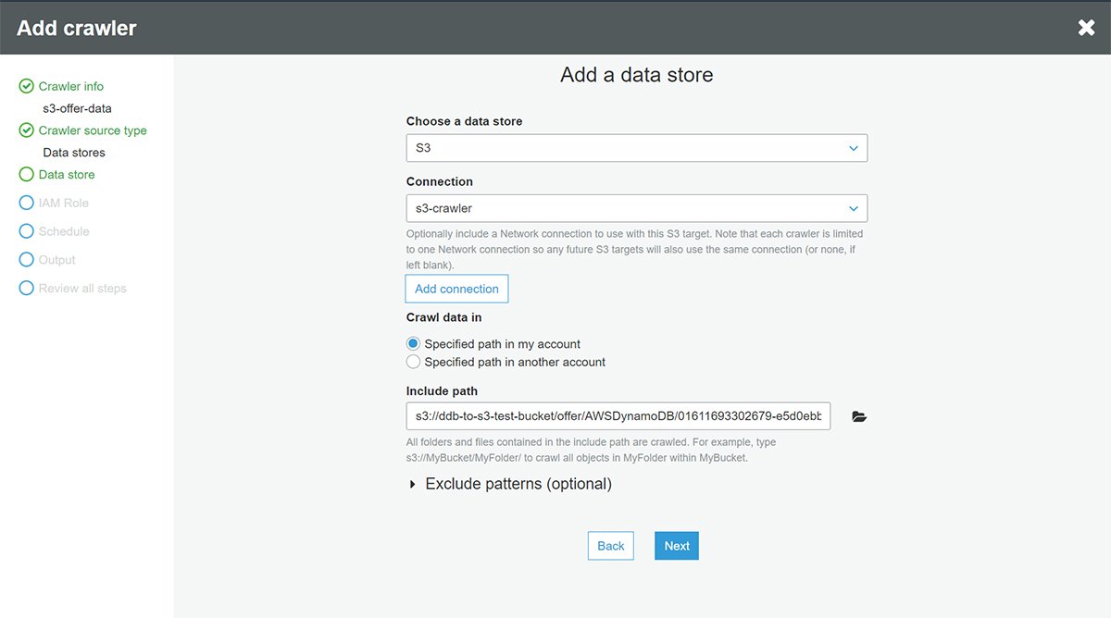Close the Add crawler dialog with X
This screenshot has height=618, width=1111.
1086,28
